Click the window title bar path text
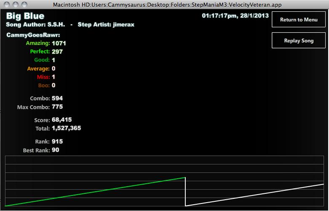This screenshot has height=211, width=329. tap(167, 5)
